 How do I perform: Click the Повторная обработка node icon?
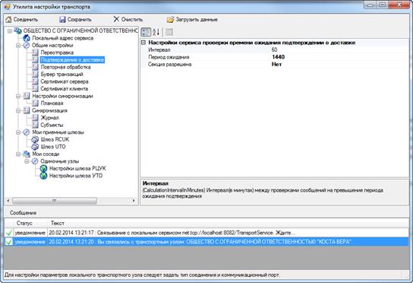(35, 67)
